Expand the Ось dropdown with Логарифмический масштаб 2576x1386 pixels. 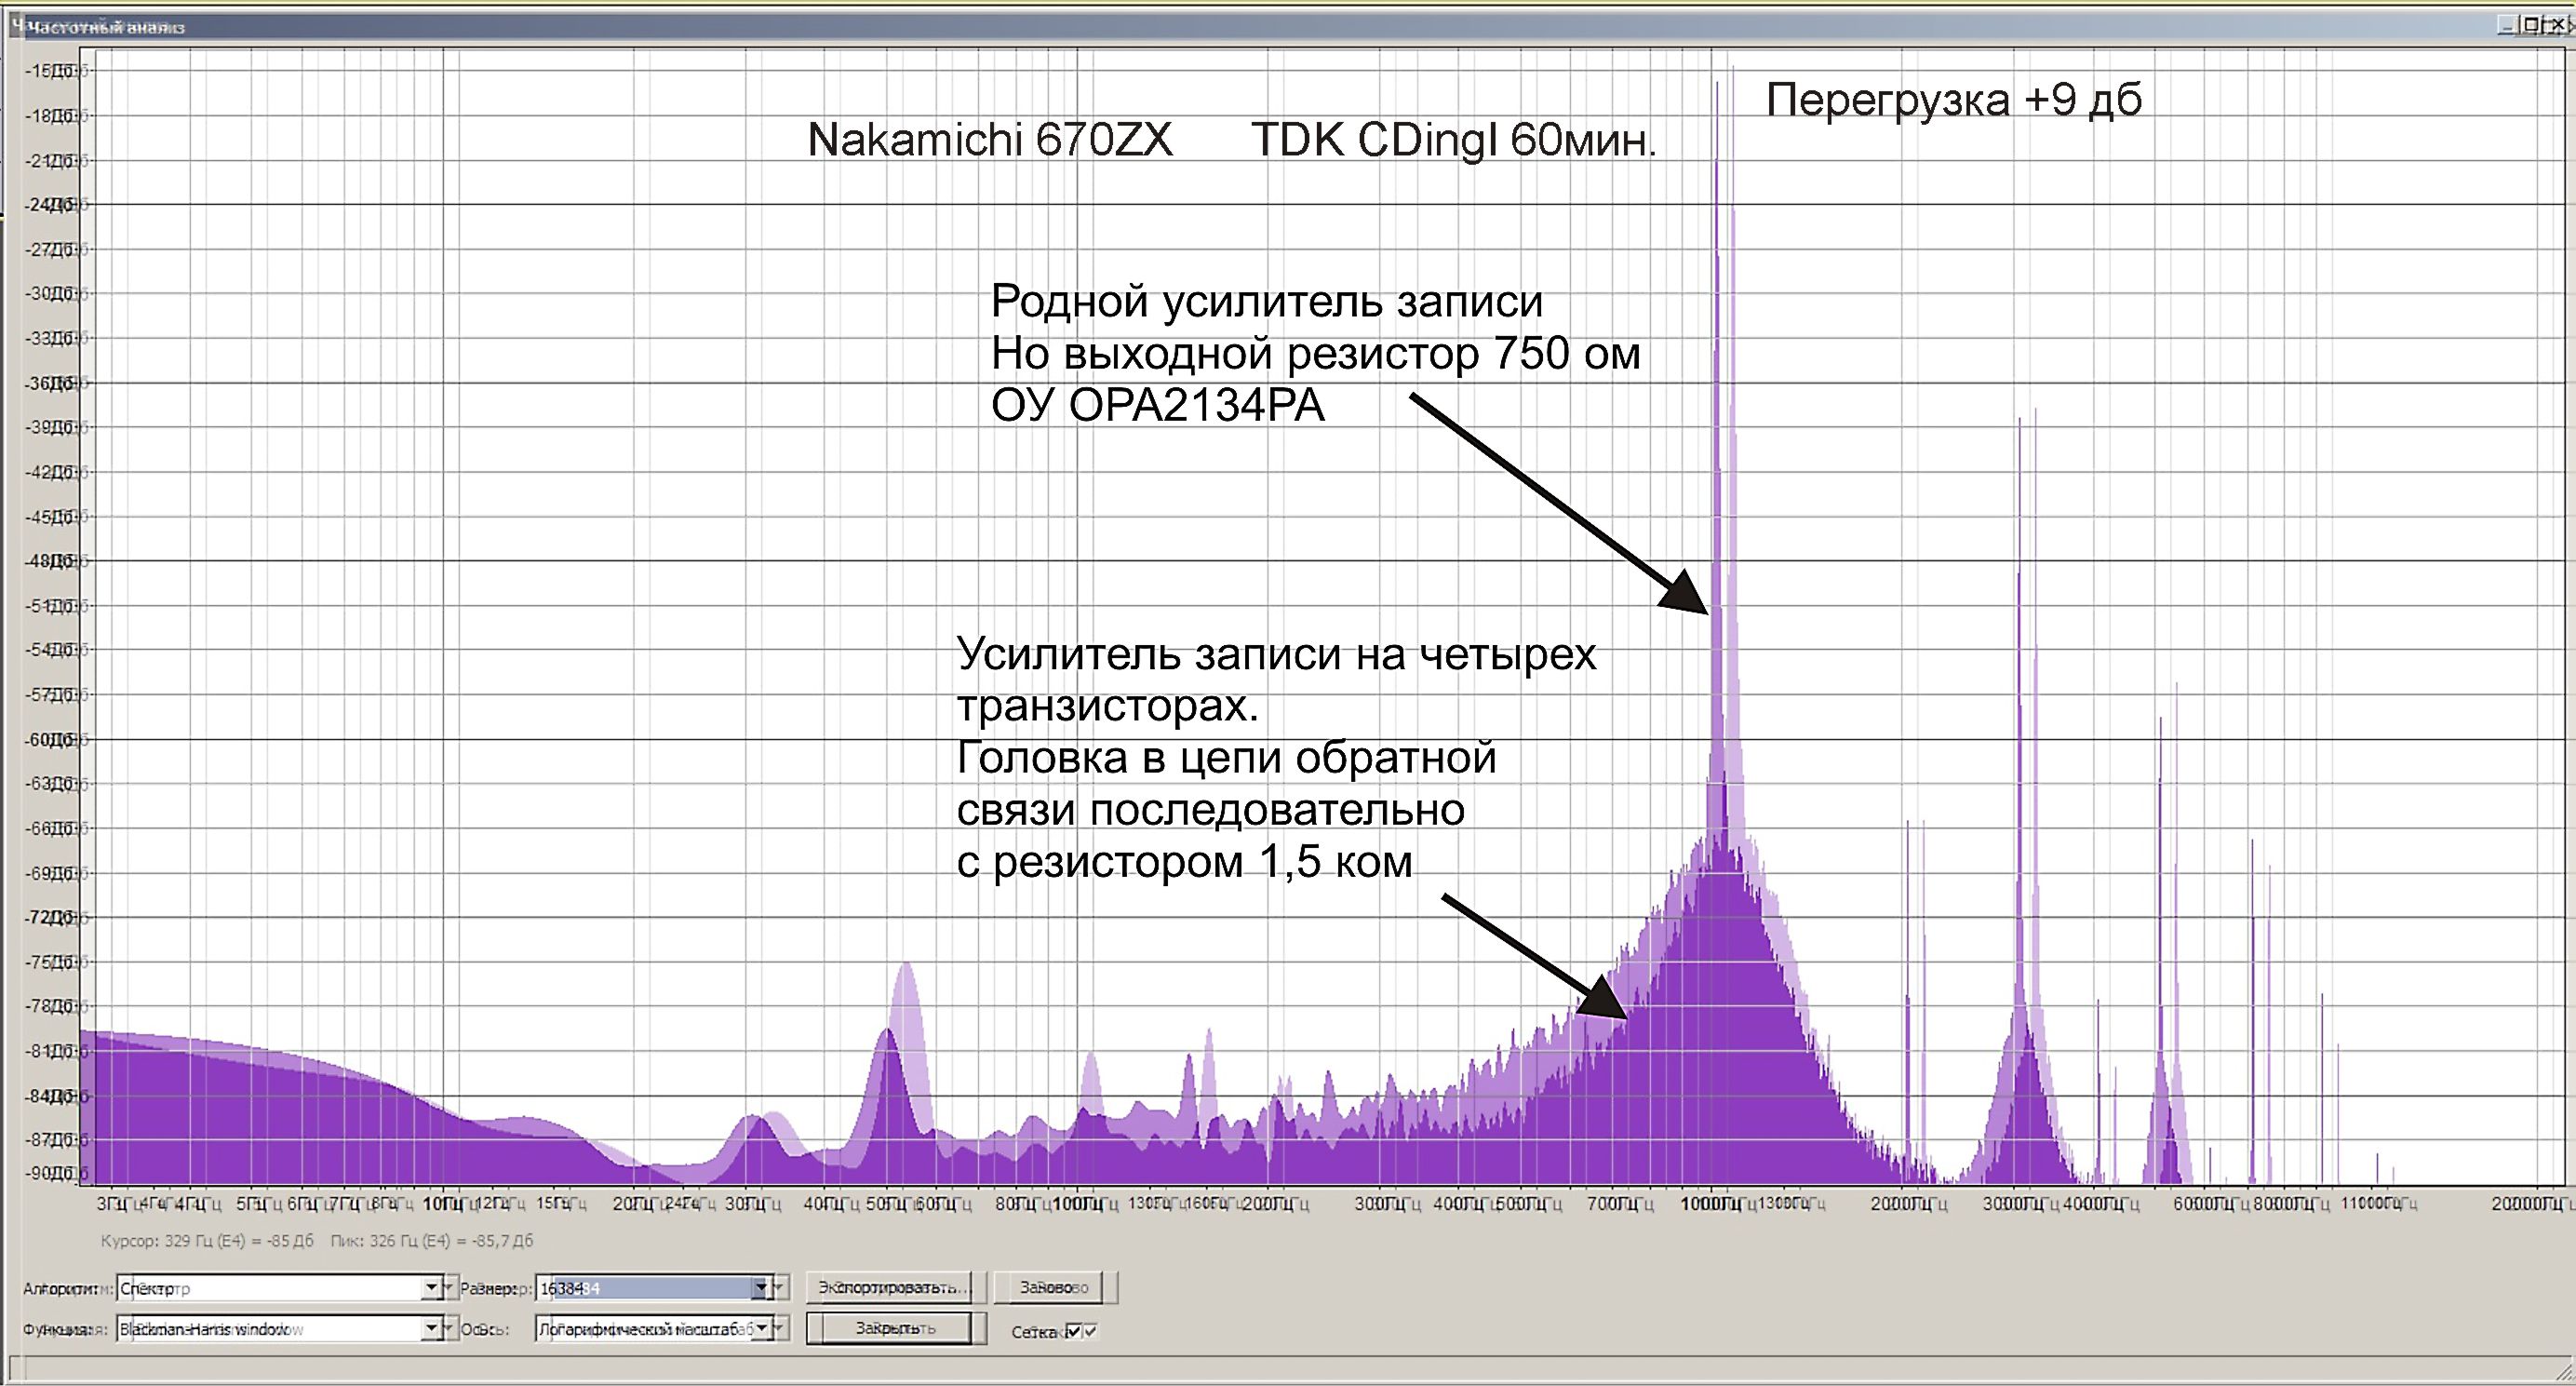(762, 1329)
